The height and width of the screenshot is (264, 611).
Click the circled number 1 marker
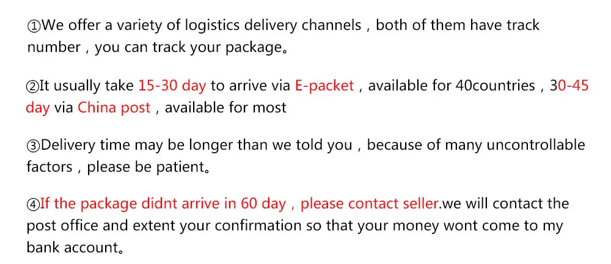point(34,26)
